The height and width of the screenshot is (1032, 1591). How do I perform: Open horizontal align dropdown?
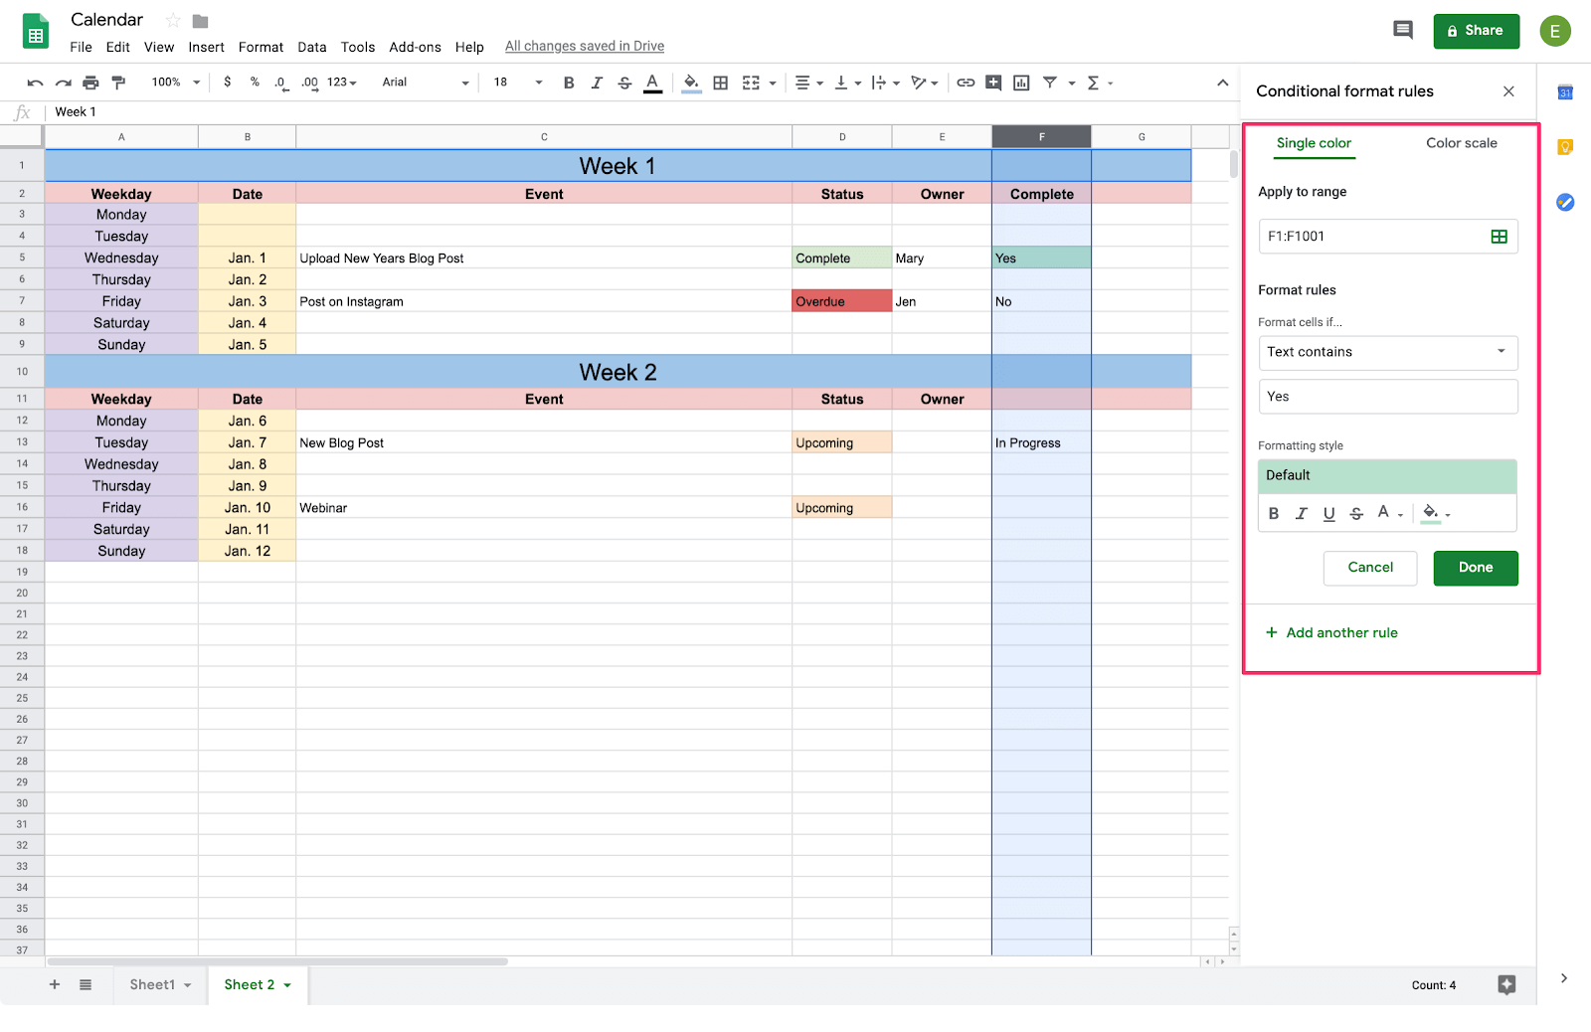(x=808, y=83)
